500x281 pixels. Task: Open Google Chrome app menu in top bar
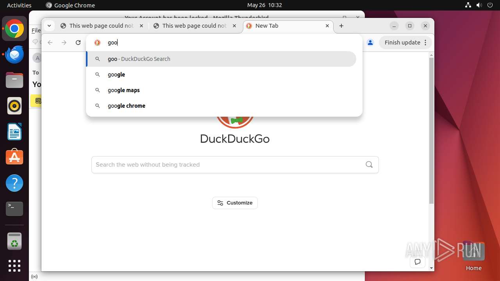click(70, 5)
